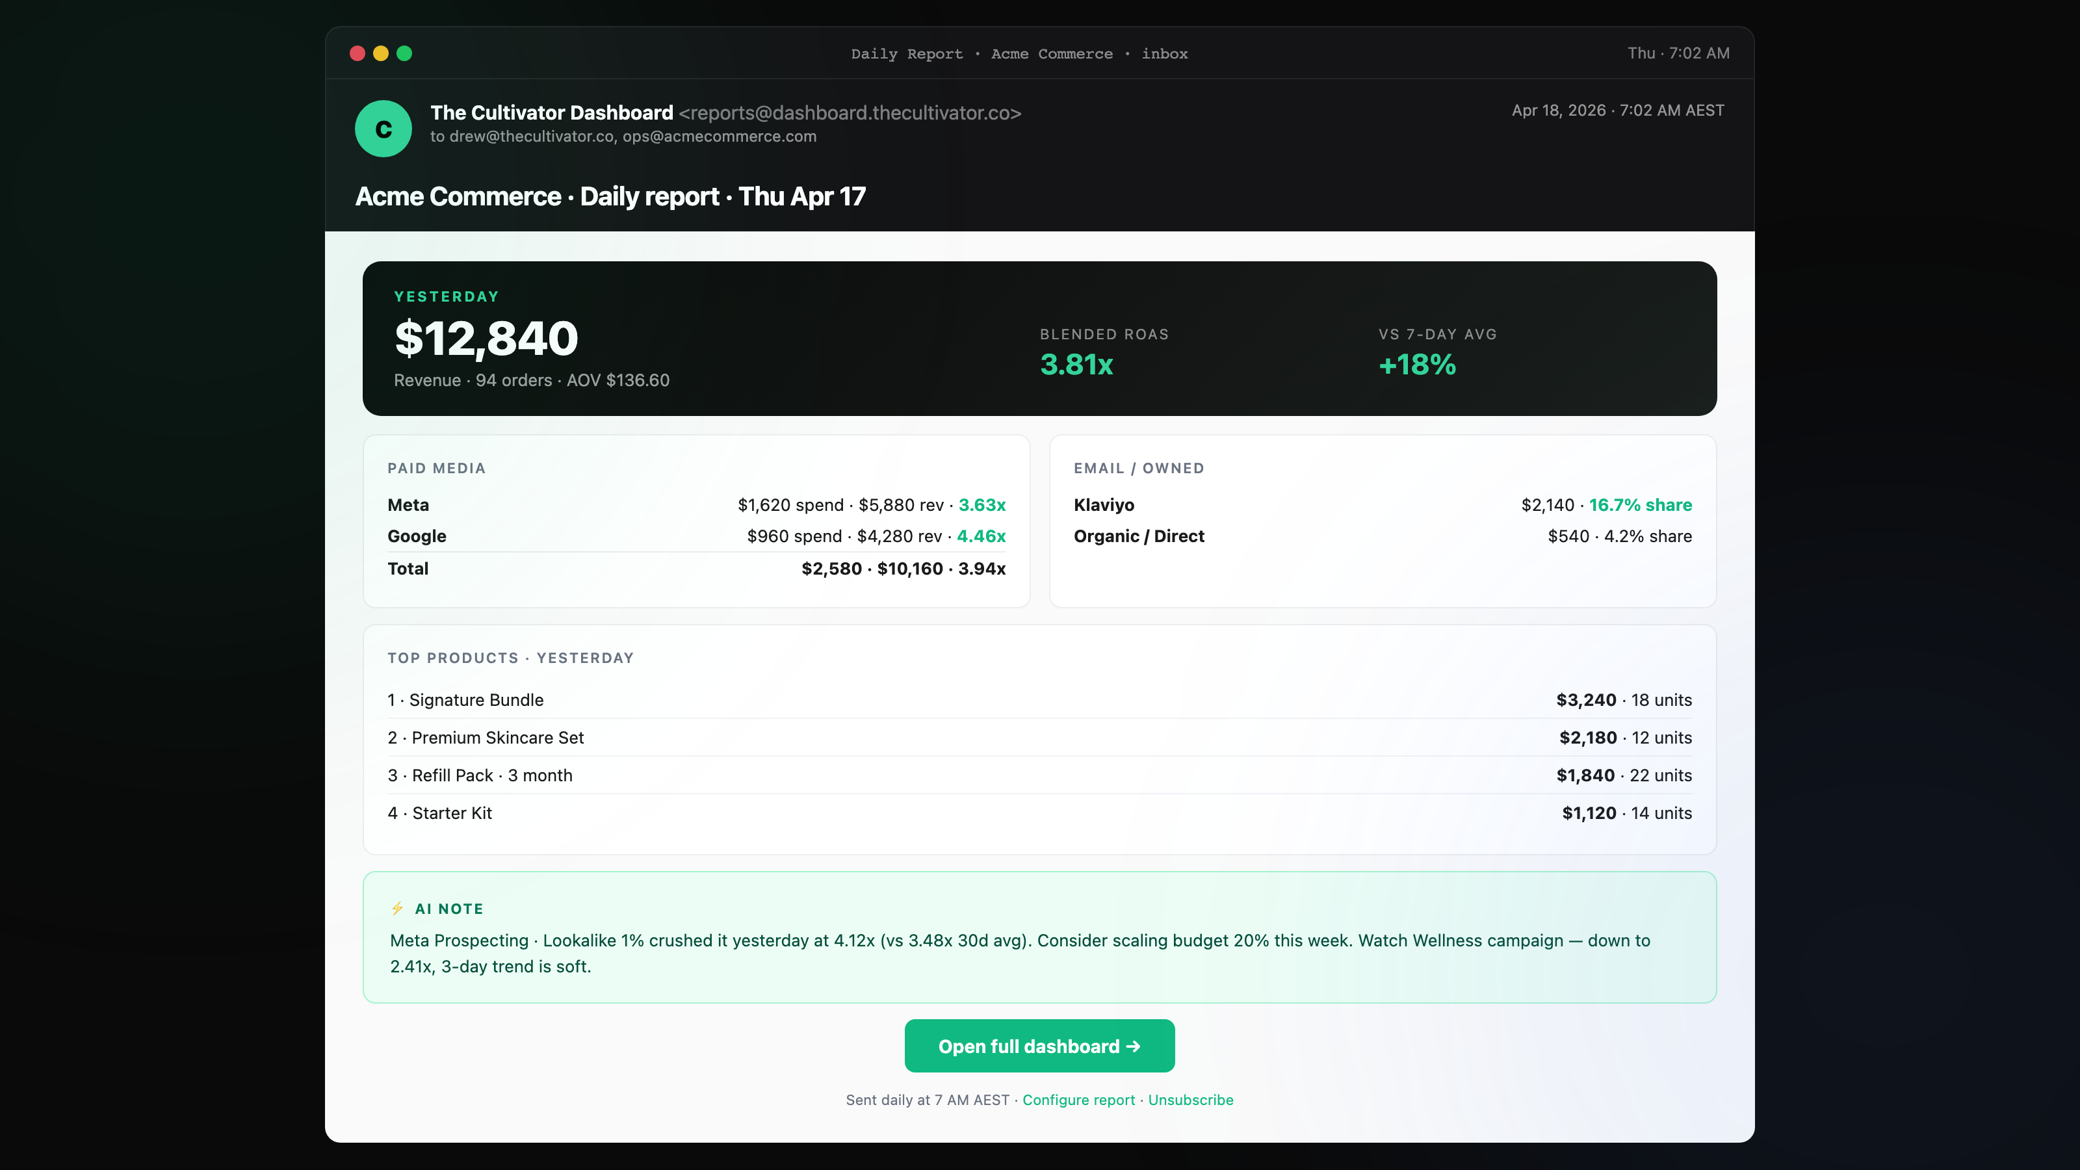Click the Premium Skincare Set product row
The height and width of the screenshot is (1170, 2080).
point(1039,737)
